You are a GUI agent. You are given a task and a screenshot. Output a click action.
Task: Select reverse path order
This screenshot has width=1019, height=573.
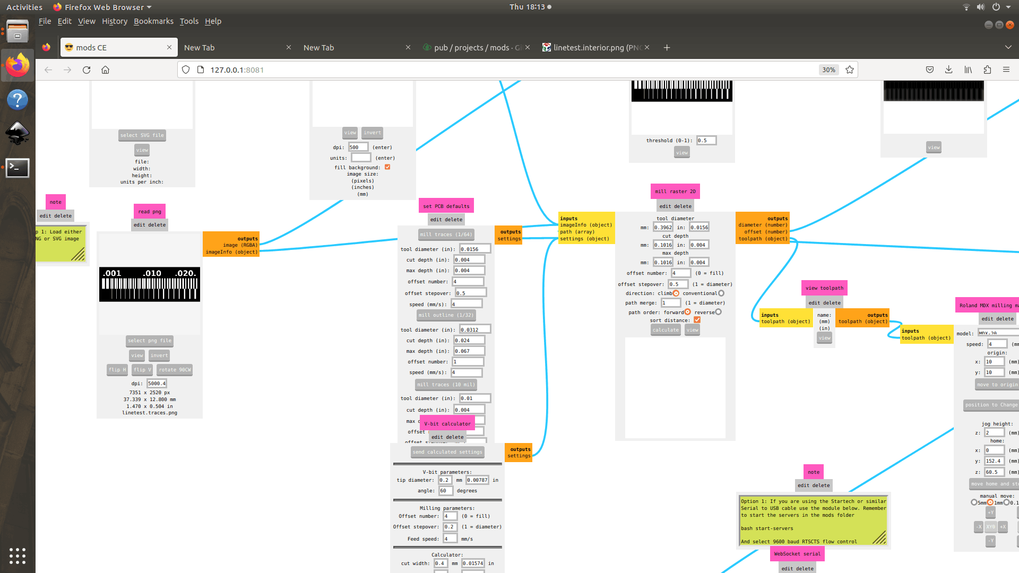719,312
